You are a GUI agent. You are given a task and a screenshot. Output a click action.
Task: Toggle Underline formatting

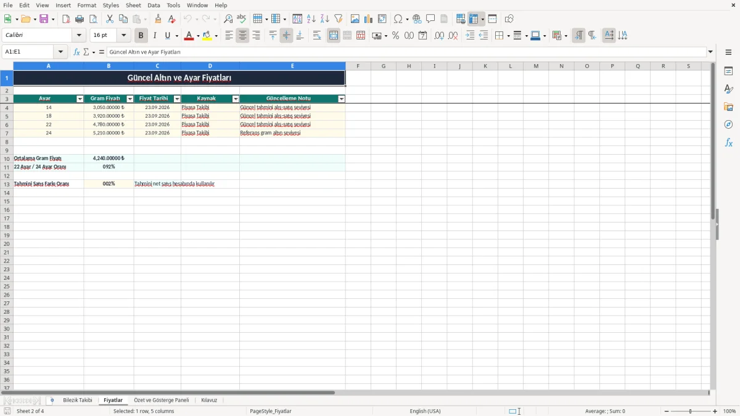point(168,36)
